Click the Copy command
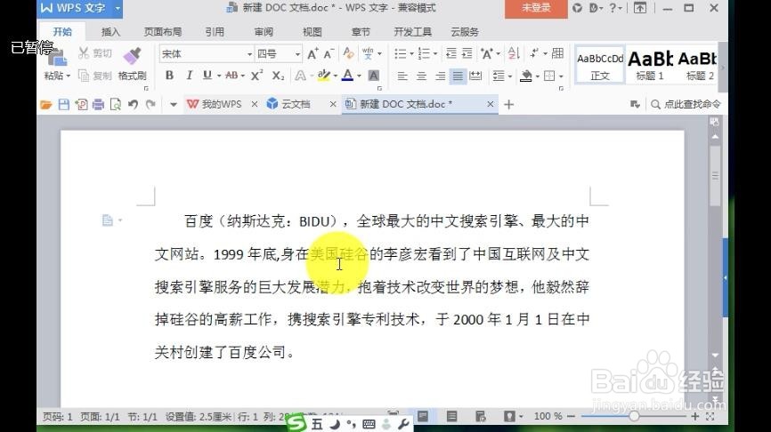This screenshot has height=432, width=771. [95, 76]
